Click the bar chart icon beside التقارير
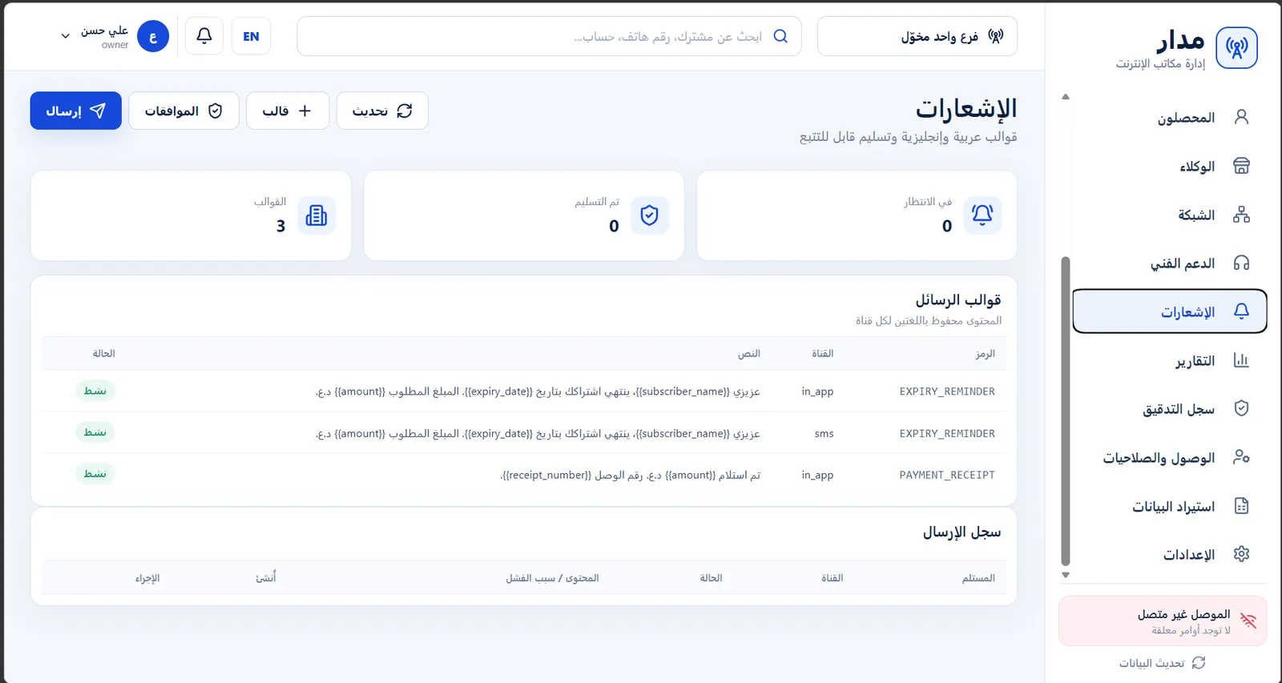 pyautogui.click(x=1241, y=360)
